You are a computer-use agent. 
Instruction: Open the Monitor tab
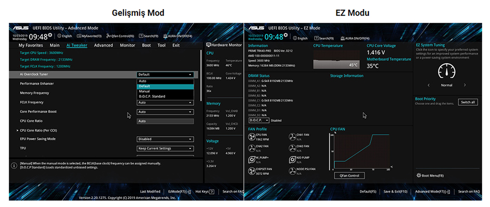127,45
